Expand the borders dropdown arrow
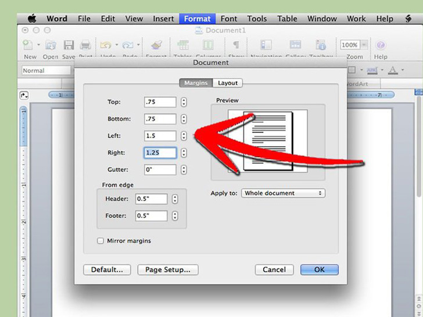 click(361, 70)
